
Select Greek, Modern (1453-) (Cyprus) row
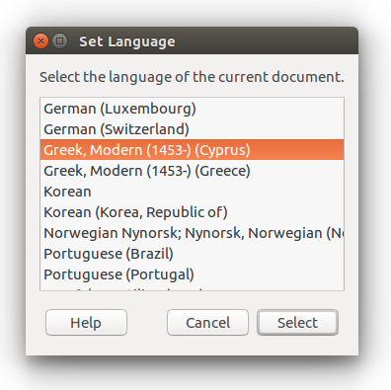pos(192,150)
